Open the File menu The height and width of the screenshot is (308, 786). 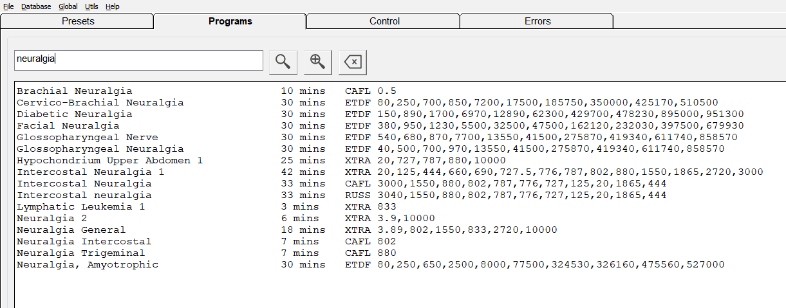tap(8, 6)
